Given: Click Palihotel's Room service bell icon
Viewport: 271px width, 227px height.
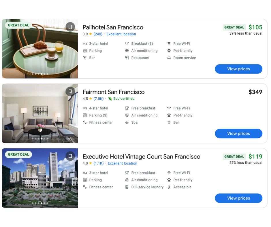Looking at the screenshot, I should (x=169, y=58).
